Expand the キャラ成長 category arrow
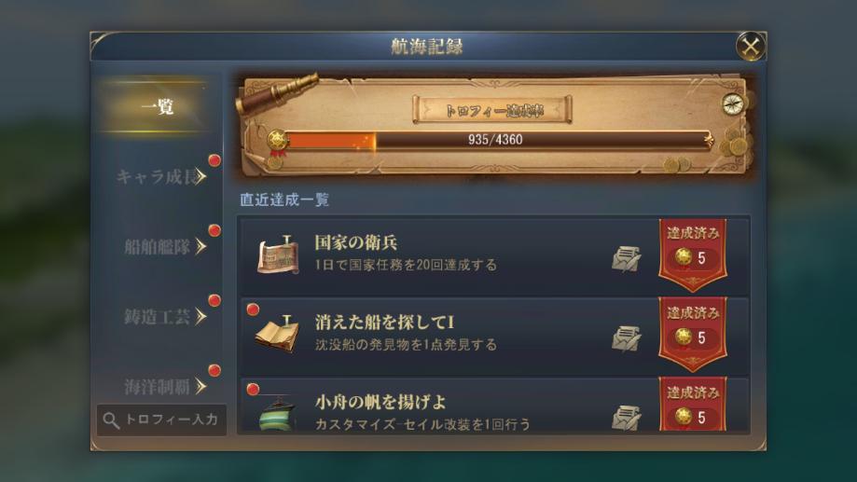The height and width of the screenshot is (482, 857). pos(201,176)
